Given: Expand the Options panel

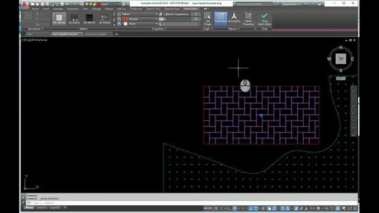Looking at the screenshot, I should coord(234,29).
